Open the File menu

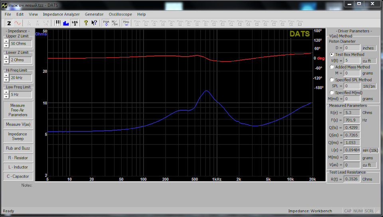click(x=8, y=14)
